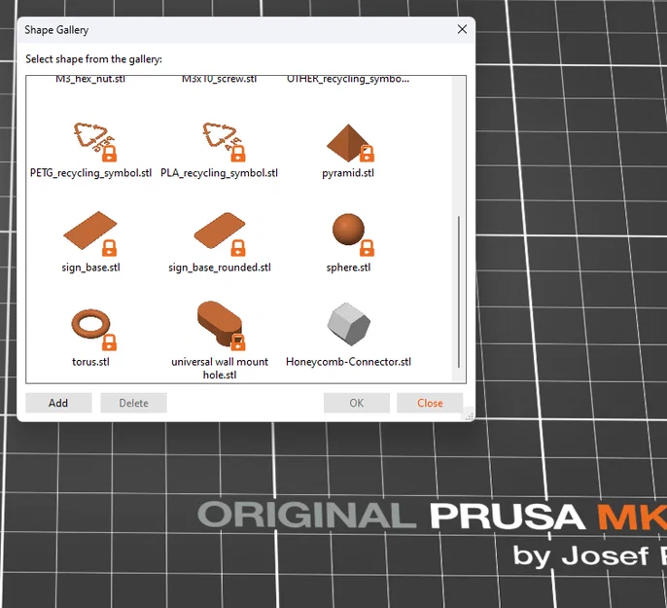
Task: Select the PETG recycling symbol shape icon
Action: 95,142
